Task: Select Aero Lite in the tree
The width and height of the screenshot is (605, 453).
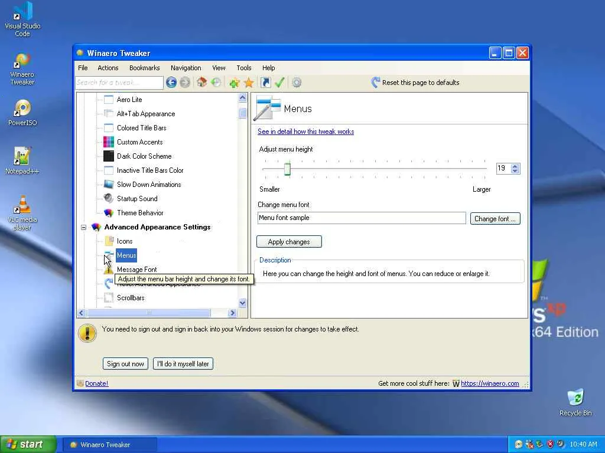Action: click(129, 99)
